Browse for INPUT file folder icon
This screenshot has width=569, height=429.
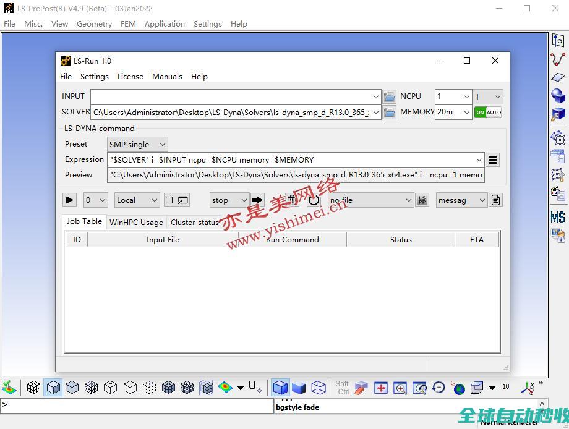(x=389, y=96)
